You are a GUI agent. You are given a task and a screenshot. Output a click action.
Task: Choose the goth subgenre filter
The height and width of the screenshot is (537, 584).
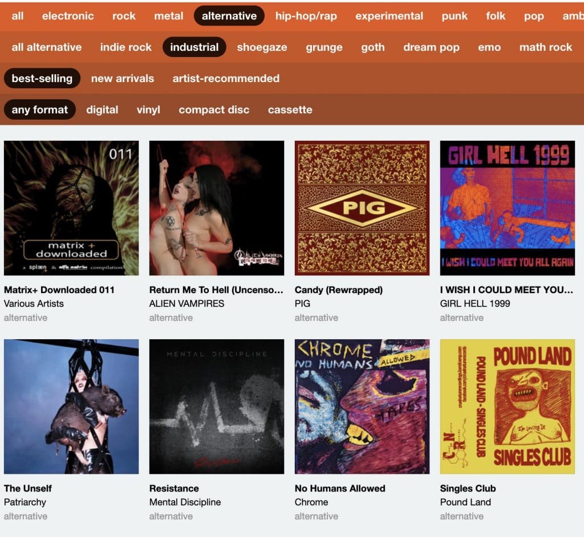coord(373,47)
